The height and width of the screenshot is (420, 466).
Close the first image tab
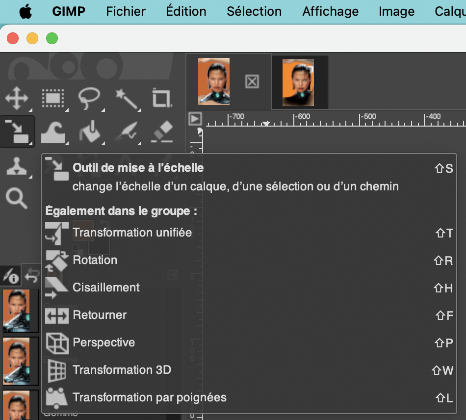pyautogui.click(x=252, y=81)
